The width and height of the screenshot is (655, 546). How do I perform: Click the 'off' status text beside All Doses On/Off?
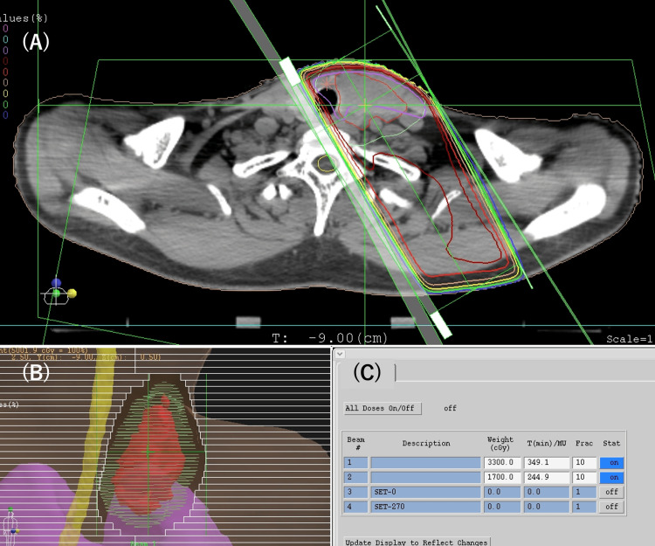tap(450, 408)
